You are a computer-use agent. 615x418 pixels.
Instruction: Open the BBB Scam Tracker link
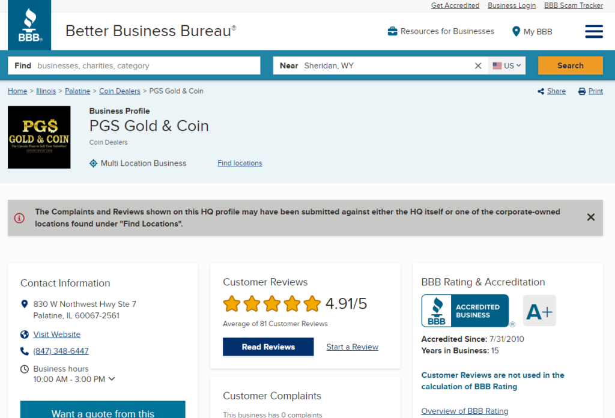[x=574, y=5]
